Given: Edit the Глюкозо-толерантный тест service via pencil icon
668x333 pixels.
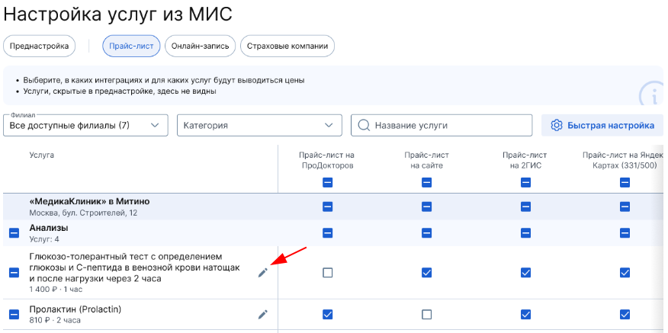Looking at the screenshot, I should pyautogui.click(x=263, y=273).
